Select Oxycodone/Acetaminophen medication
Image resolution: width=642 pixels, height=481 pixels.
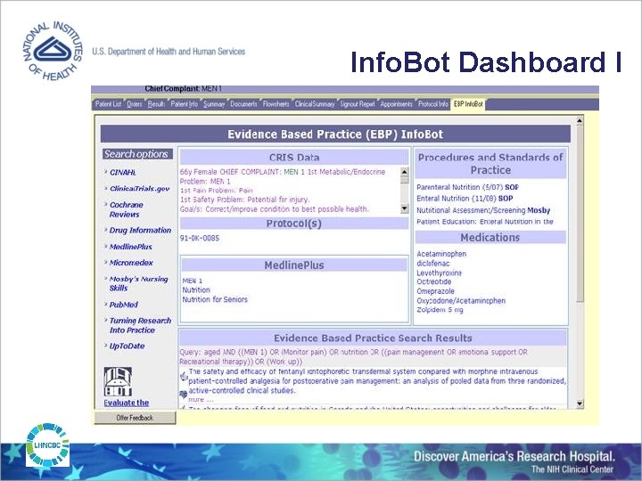coord(461,301)
